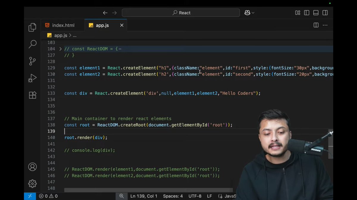The height and width of the screenshot is (200, 357).
Task: Select the Search icon in the activity bar
Action: 32,44
